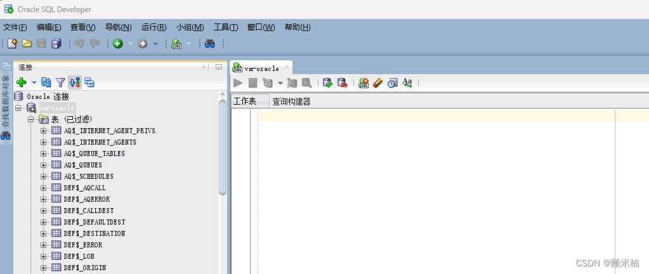The width and height of the screenshot is (649, 274).
Task: Open the 小组(M) menu
Action: click(190, 27)
